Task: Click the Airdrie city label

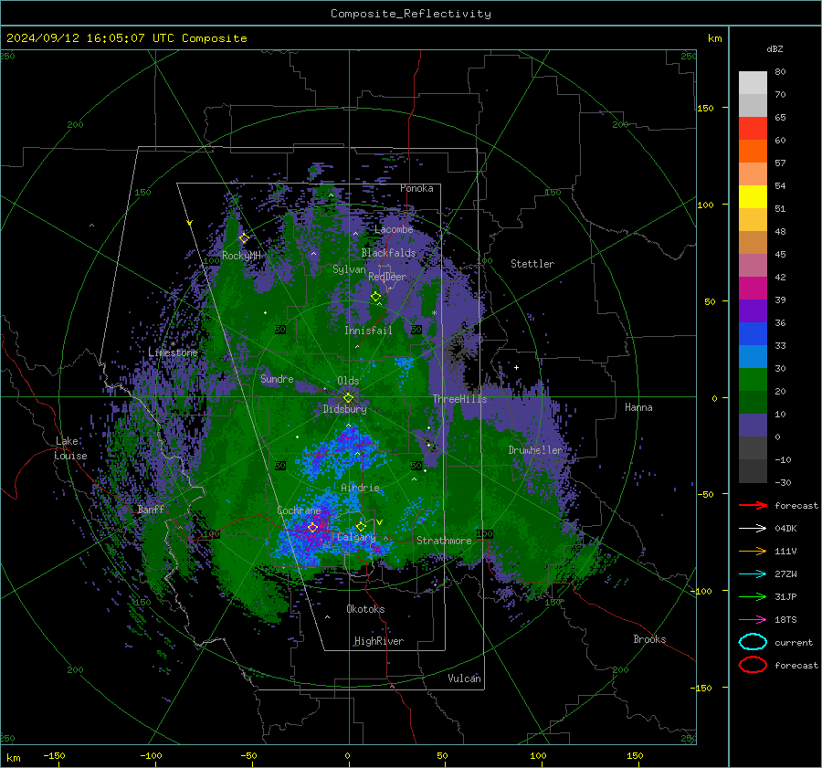Action: pyautogui.click(x=360, y=488)
